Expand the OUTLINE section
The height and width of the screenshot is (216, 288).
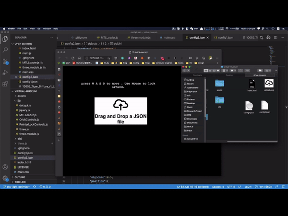point(20,177)
